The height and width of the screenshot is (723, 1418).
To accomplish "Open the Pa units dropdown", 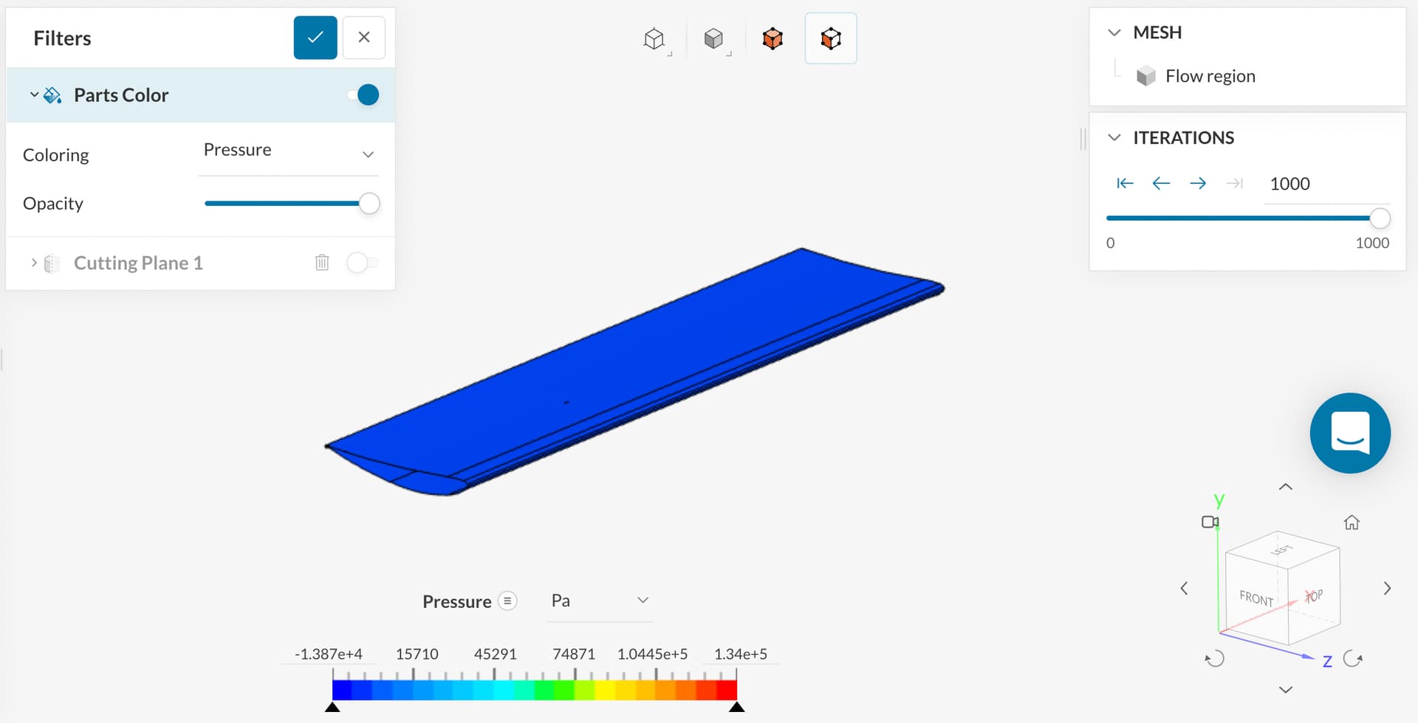I will pyautogui.click(x=599, y=601).
